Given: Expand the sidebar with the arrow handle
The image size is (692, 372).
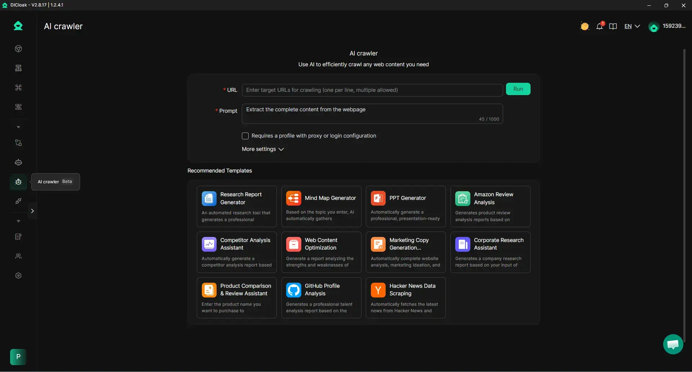Looking at the screenshot, I should [x=32, y=211].
